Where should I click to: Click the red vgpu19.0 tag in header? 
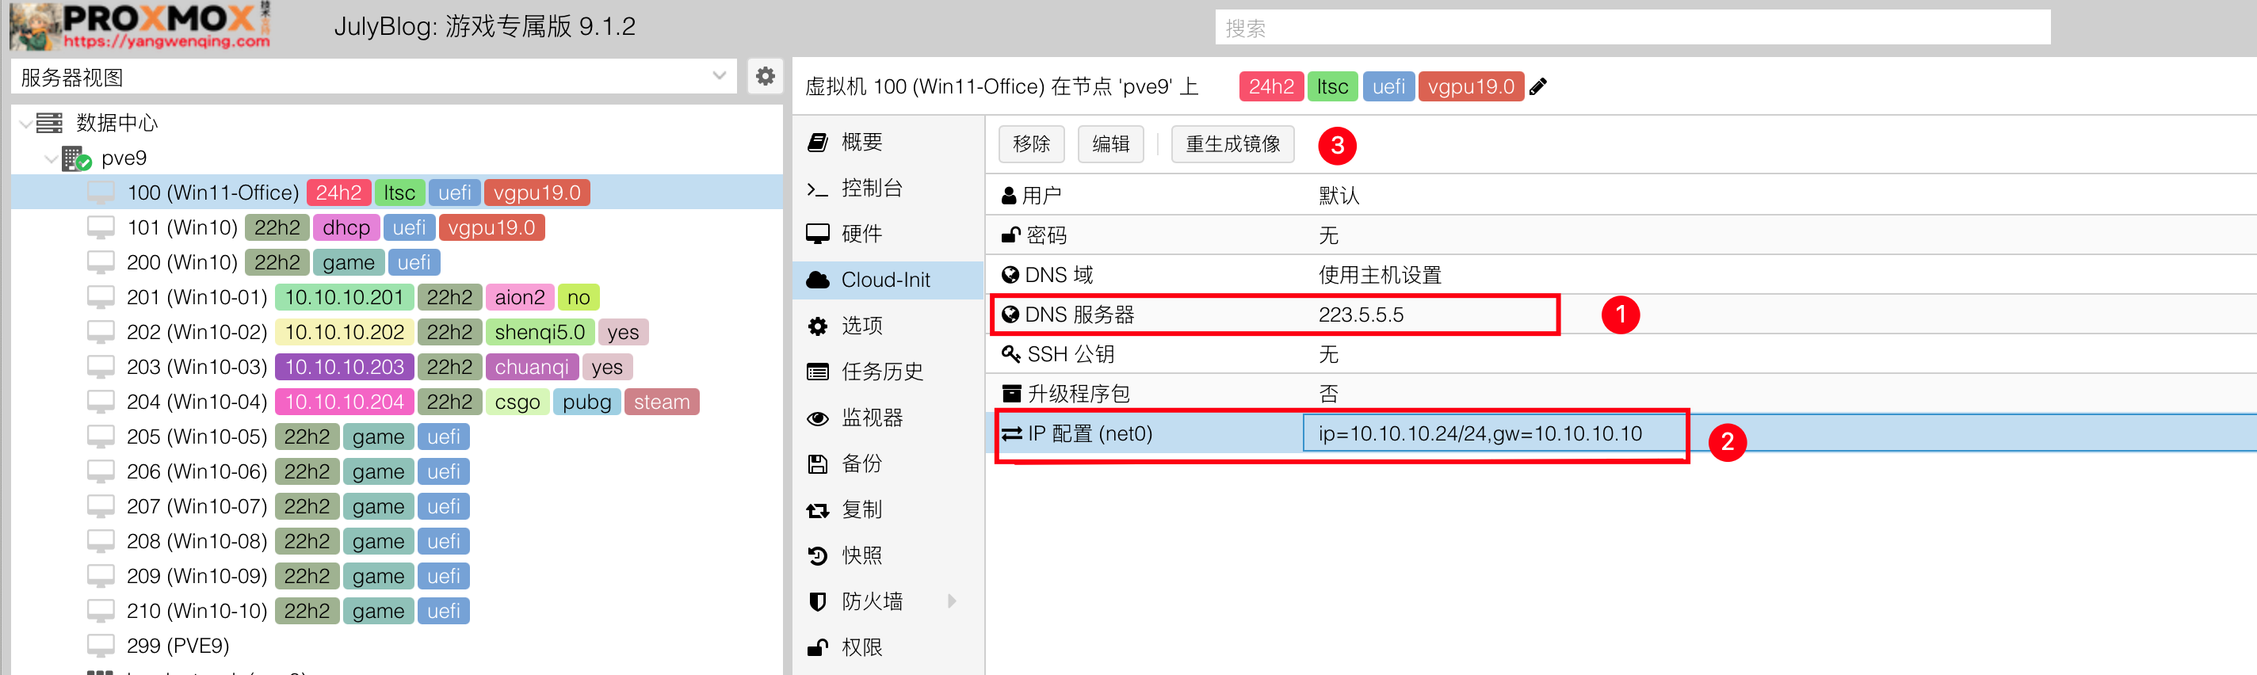click(1470, 86)
